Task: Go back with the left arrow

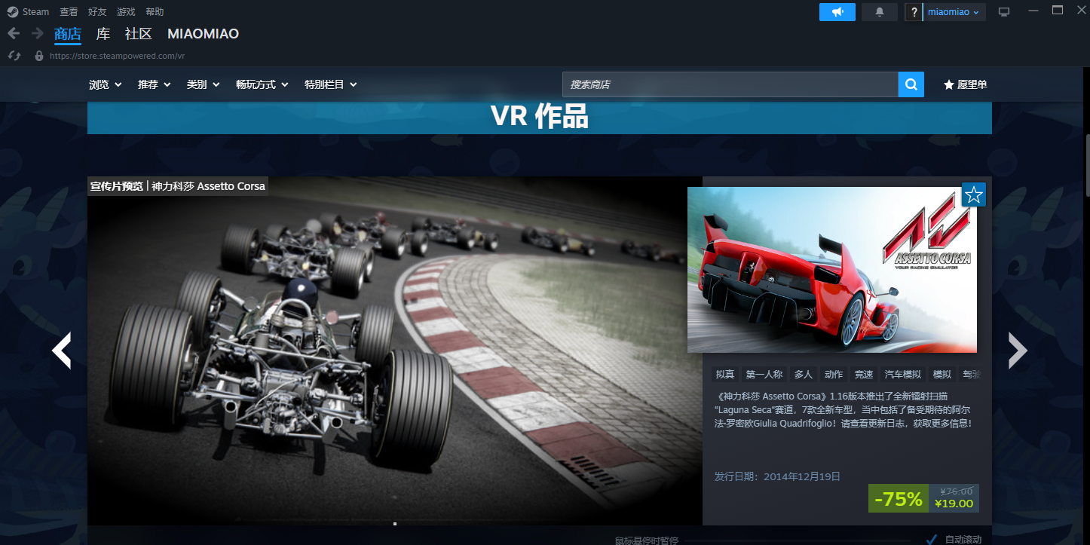Action: pyautogui.click(x=14, y=33)
